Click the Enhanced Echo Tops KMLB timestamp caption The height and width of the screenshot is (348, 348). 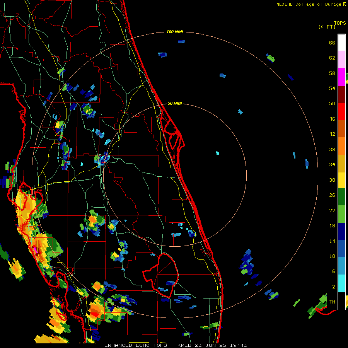click(x=176, y=345)
